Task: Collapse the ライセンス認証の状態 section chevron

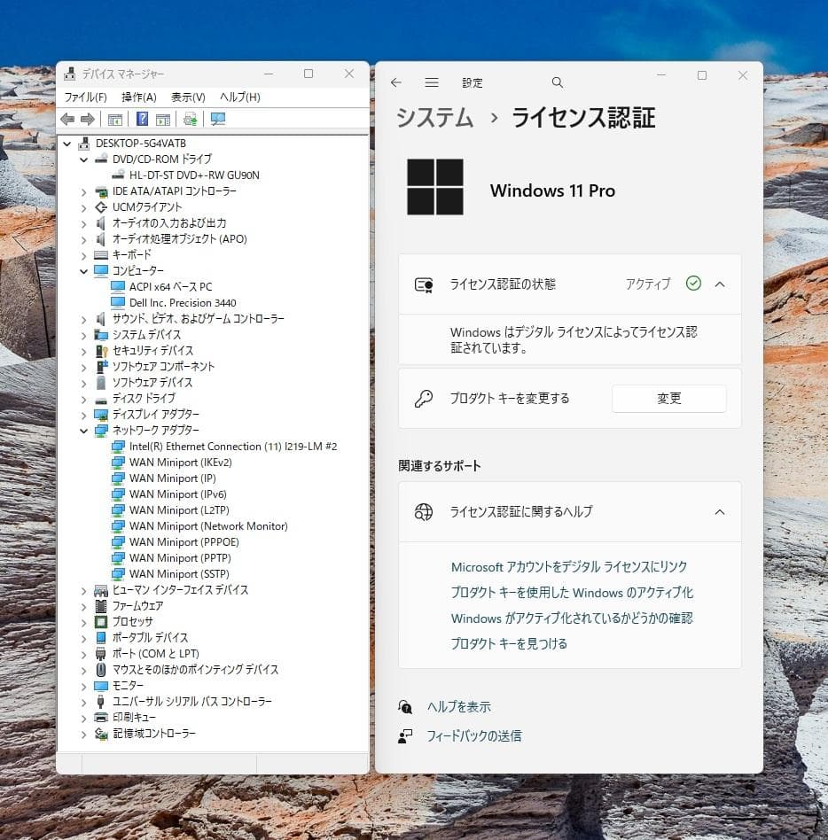Action: click(720, 284)
